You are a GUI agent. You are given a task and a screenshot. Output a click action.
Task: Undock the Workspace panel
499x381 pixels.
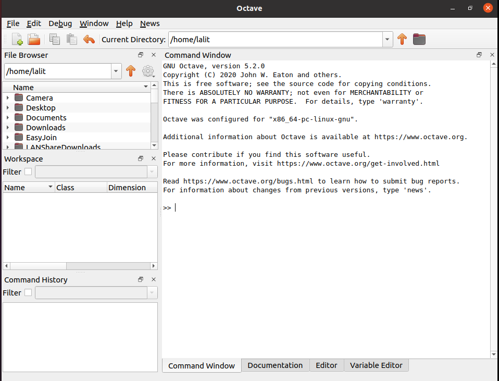pos(140,158)
